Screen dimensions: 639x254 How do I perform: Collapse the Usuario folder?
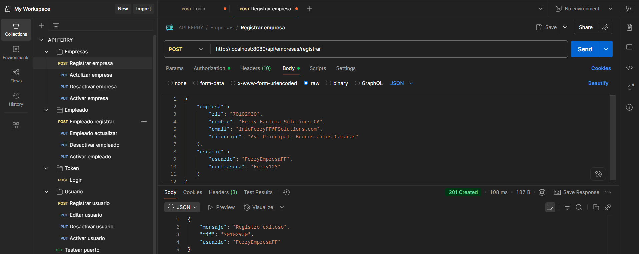pyautogui.click(x=46, y=192)
